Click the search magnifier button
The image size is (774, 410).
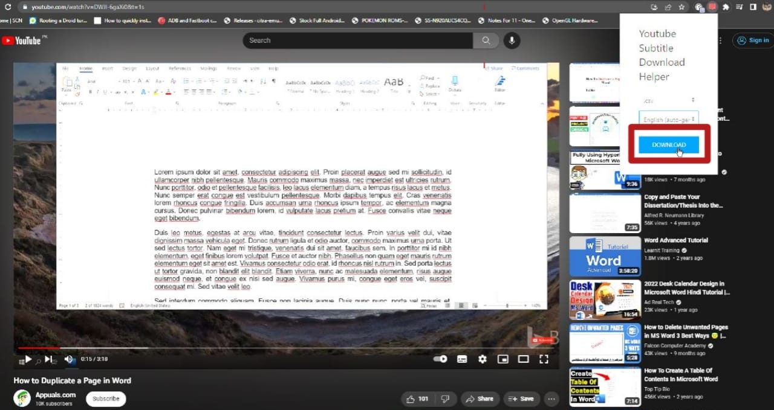(x=486, y=40)
